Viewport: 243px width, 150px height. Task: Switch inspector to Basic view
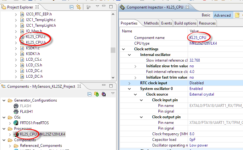[206, 15]
